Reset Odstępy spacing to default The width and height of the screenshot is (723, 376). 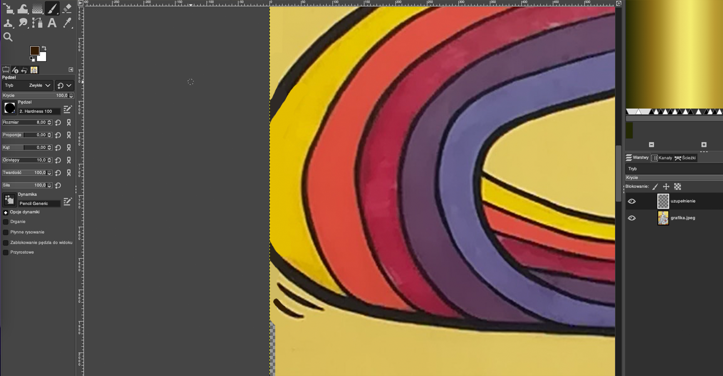coord(58,160)
